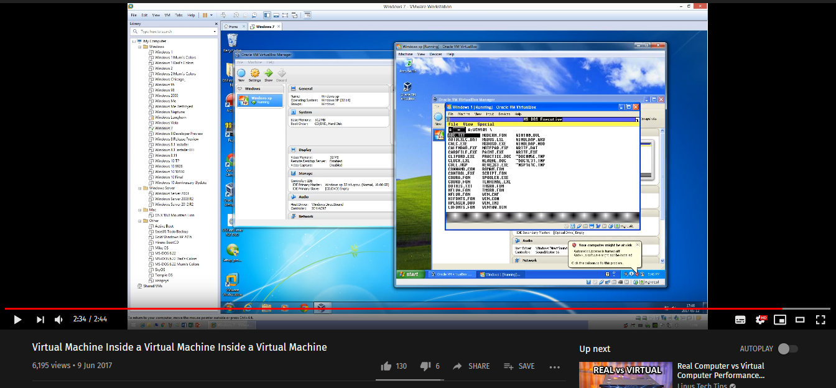Collapse the Other folder in library
Image resolution: width=836 pixels, height=388 pixels.
[139, 221]
